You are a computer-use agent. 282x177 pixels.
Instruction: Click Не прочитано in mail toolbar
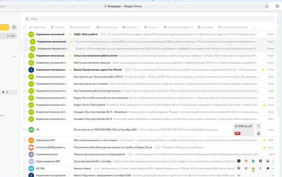(107, 27)
